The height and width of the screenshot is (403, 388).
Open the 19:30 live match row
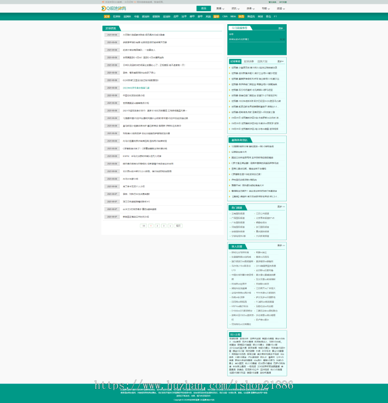[x=257, y=39]
